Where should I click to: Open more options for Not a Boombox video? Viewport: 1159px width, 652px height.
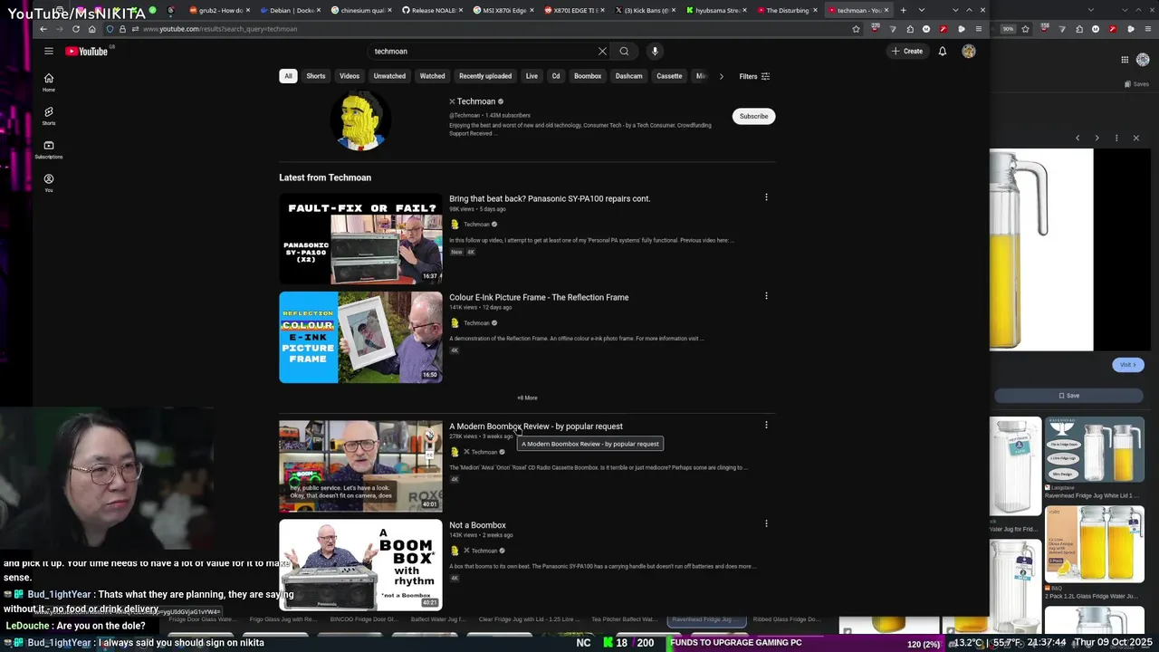point(766,523)
